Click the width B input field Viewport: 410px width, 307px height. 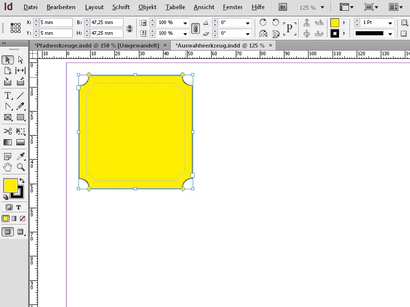pyautogui.click(x=107, y=23)
